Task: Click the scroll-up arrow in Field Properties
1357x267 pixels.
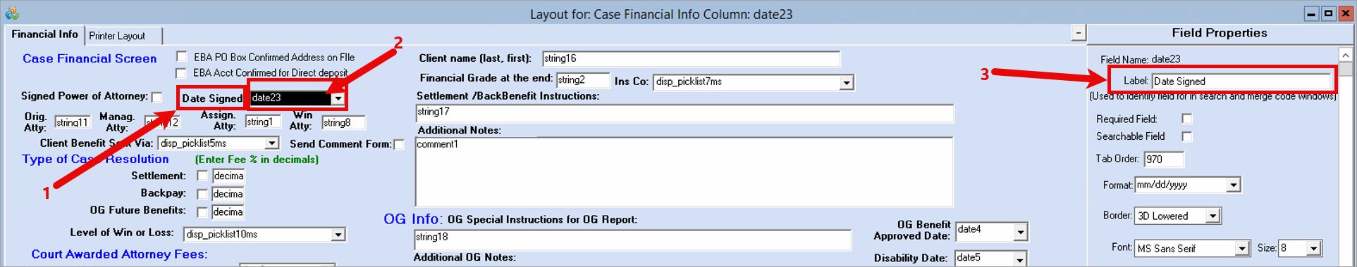Action: click(1345, 55)
